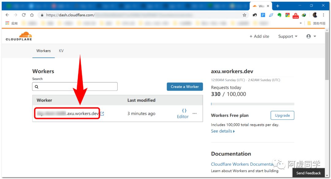
Task: Open the browser profile avatar
Action: click(x=315, y=15)
